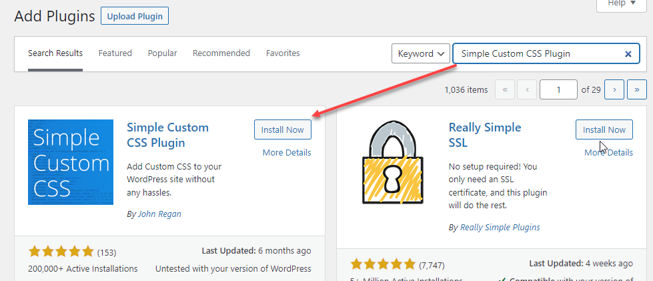Click the Really Simple SSL star rating

click(x=383, y=264)
